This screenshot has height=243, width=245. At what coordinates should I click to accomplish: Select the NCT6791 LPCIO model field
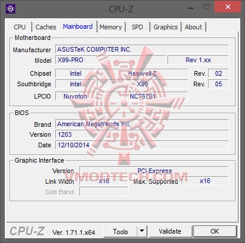pos(142,96)
